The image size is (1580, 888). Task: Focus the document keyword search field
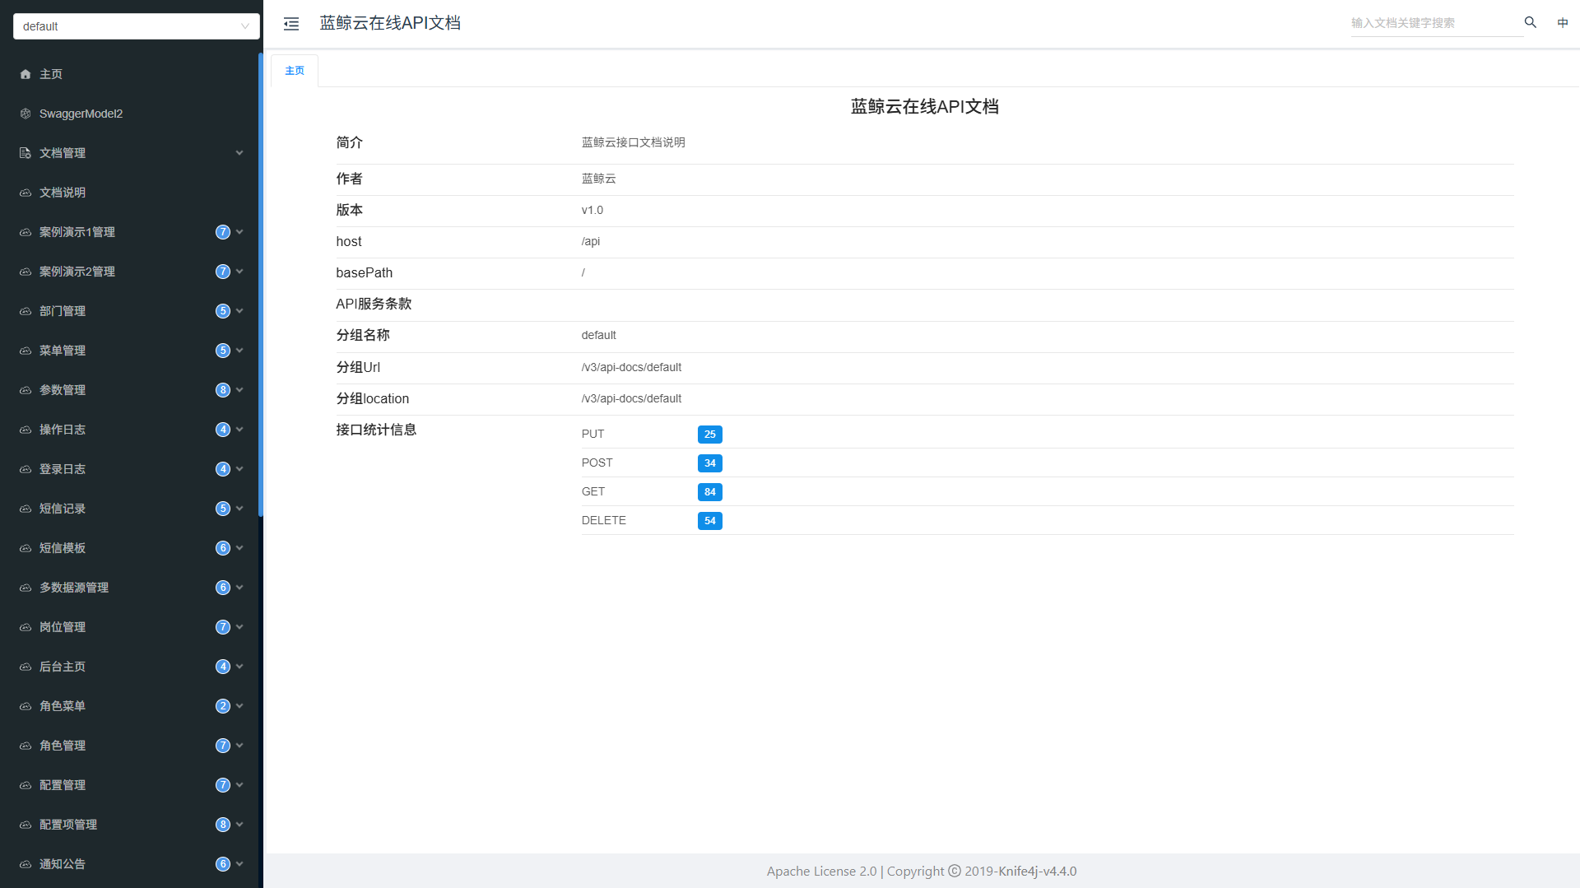[x=1436, y=23]
